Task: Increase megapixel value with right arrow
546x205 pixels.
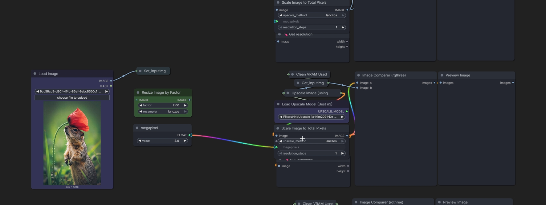Action: (185, 141)
